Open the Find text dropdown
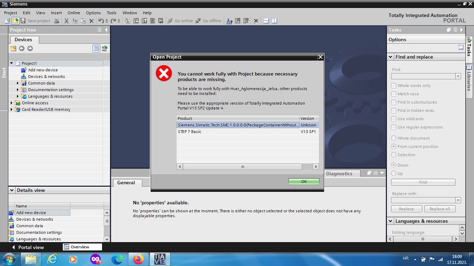 458,76
